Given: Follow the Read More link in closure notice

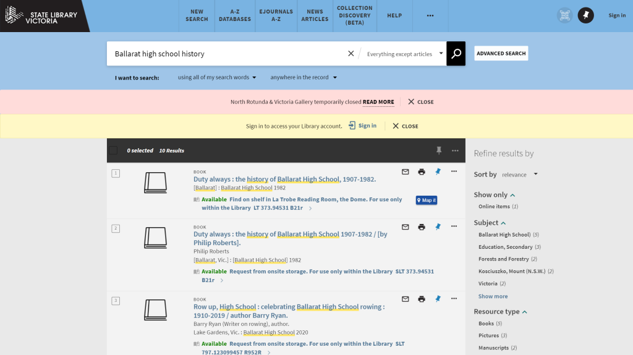Looking at the screenshot, I should tap(378, 102).
